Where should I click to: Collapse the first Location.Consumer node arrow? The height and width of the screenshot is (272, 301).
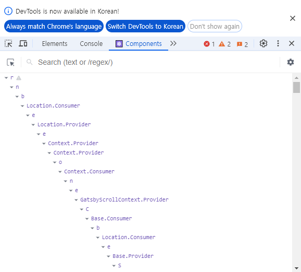click(x=22, y=106)
